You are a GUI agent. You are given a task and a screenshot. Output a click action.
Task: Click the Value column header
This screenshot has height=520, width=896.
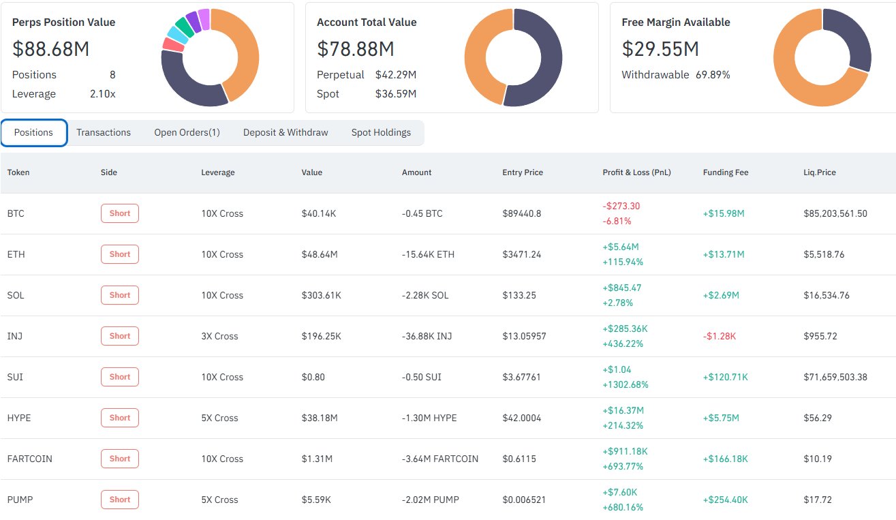click(x=312, y=172)
